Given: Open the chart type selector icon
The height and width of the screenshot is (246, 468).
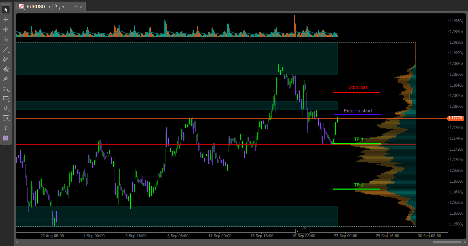Looking at the screenshot, I should 22,7.
